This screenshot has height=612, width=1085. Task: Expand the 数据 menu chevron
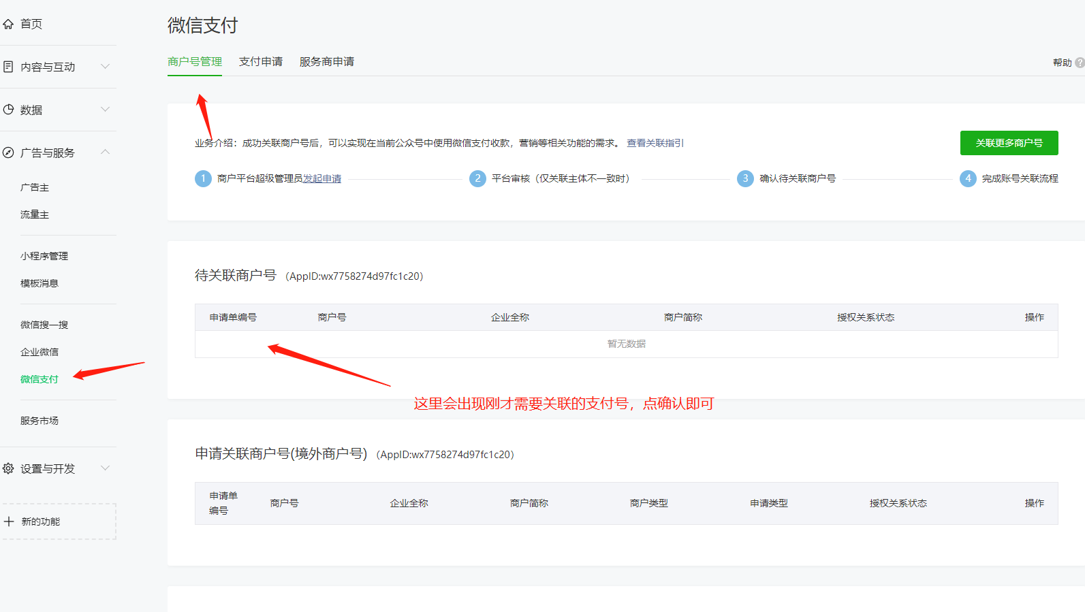[x=105, y=109]
